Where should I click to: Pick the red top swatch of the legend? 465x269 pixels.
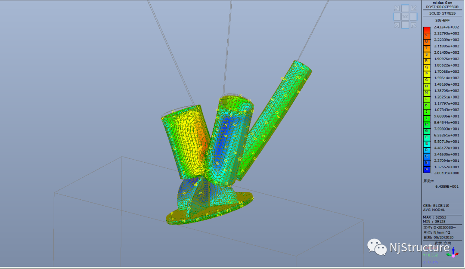coord(427,30)
